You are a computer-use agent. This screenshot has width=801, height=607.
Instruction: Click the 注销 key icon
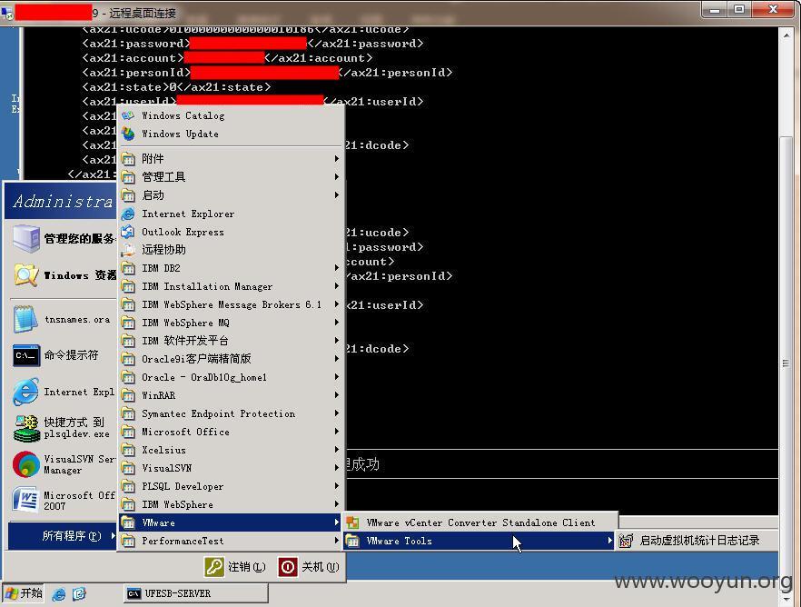point(214,567)
